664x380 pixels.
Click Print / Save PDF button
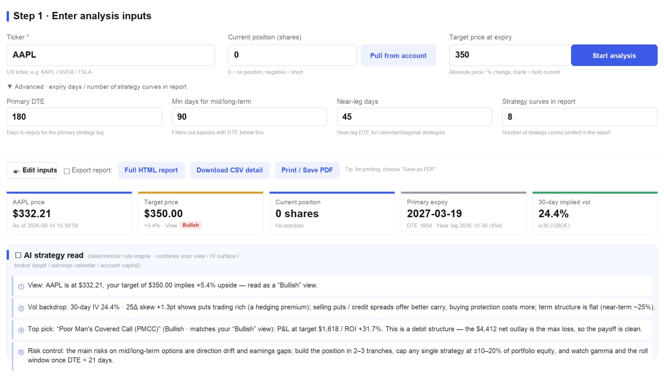(307, 170)
